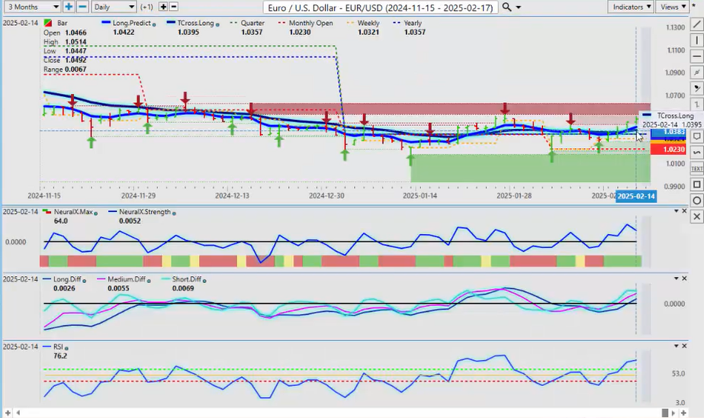Click the blue plus zoom-in button

69,7
